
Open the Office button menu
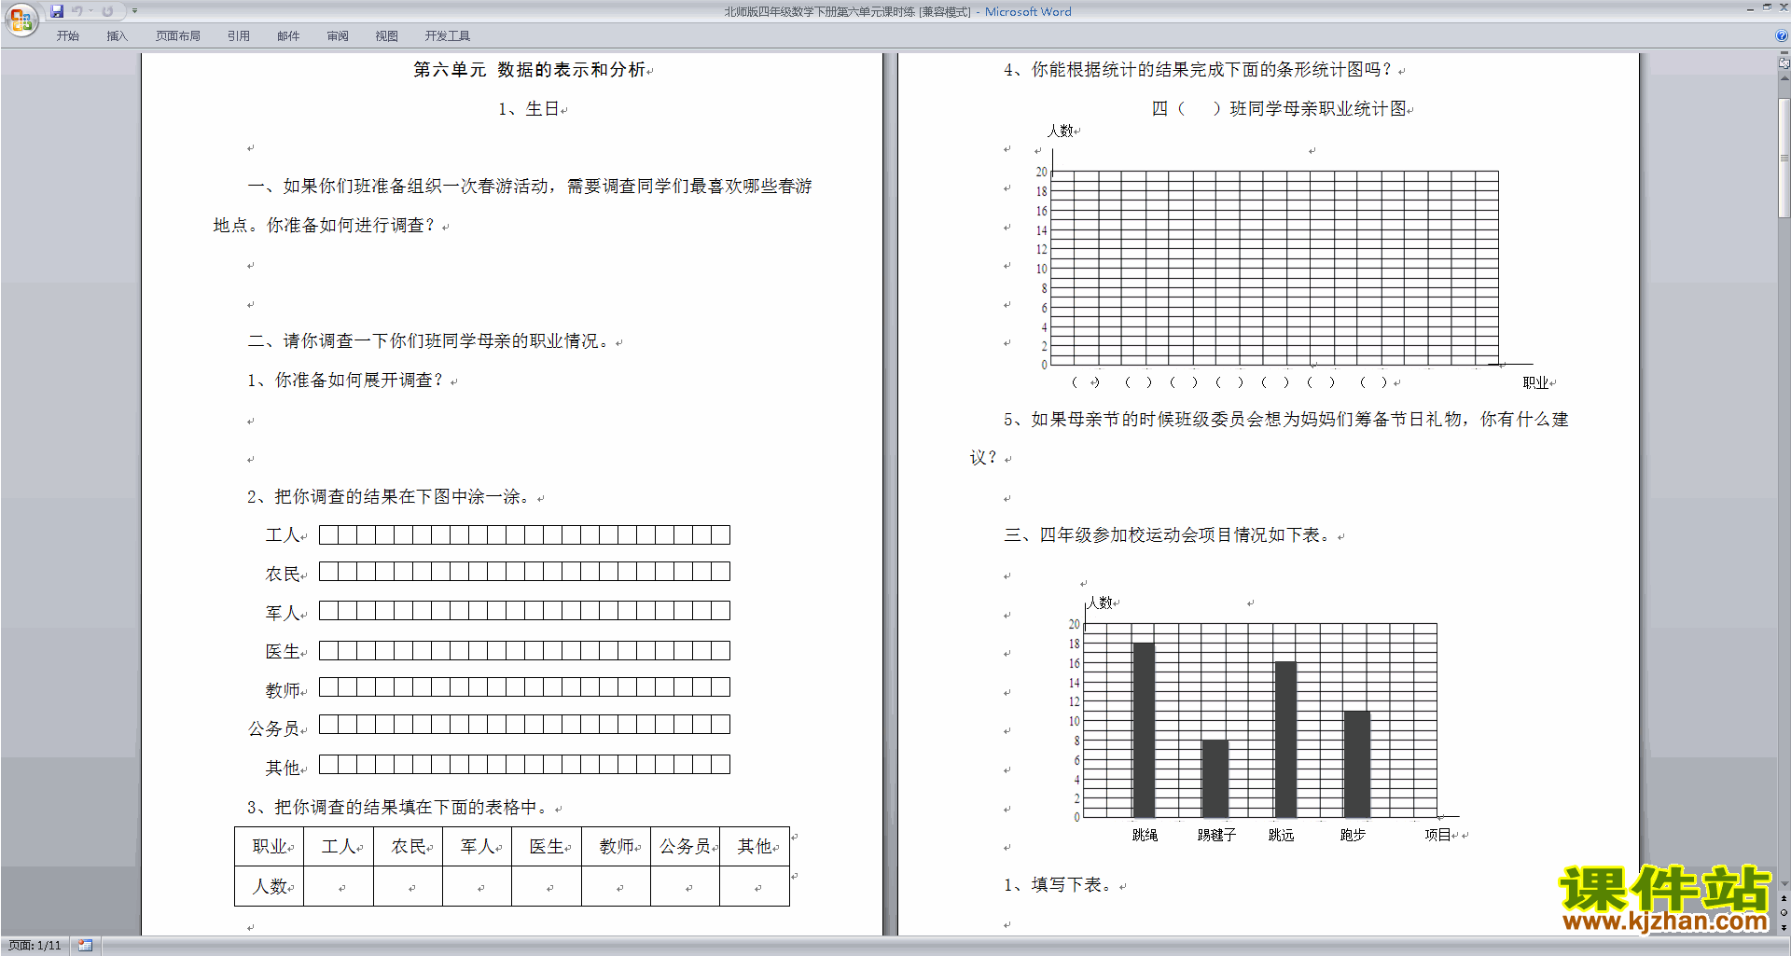coord(21,20)
